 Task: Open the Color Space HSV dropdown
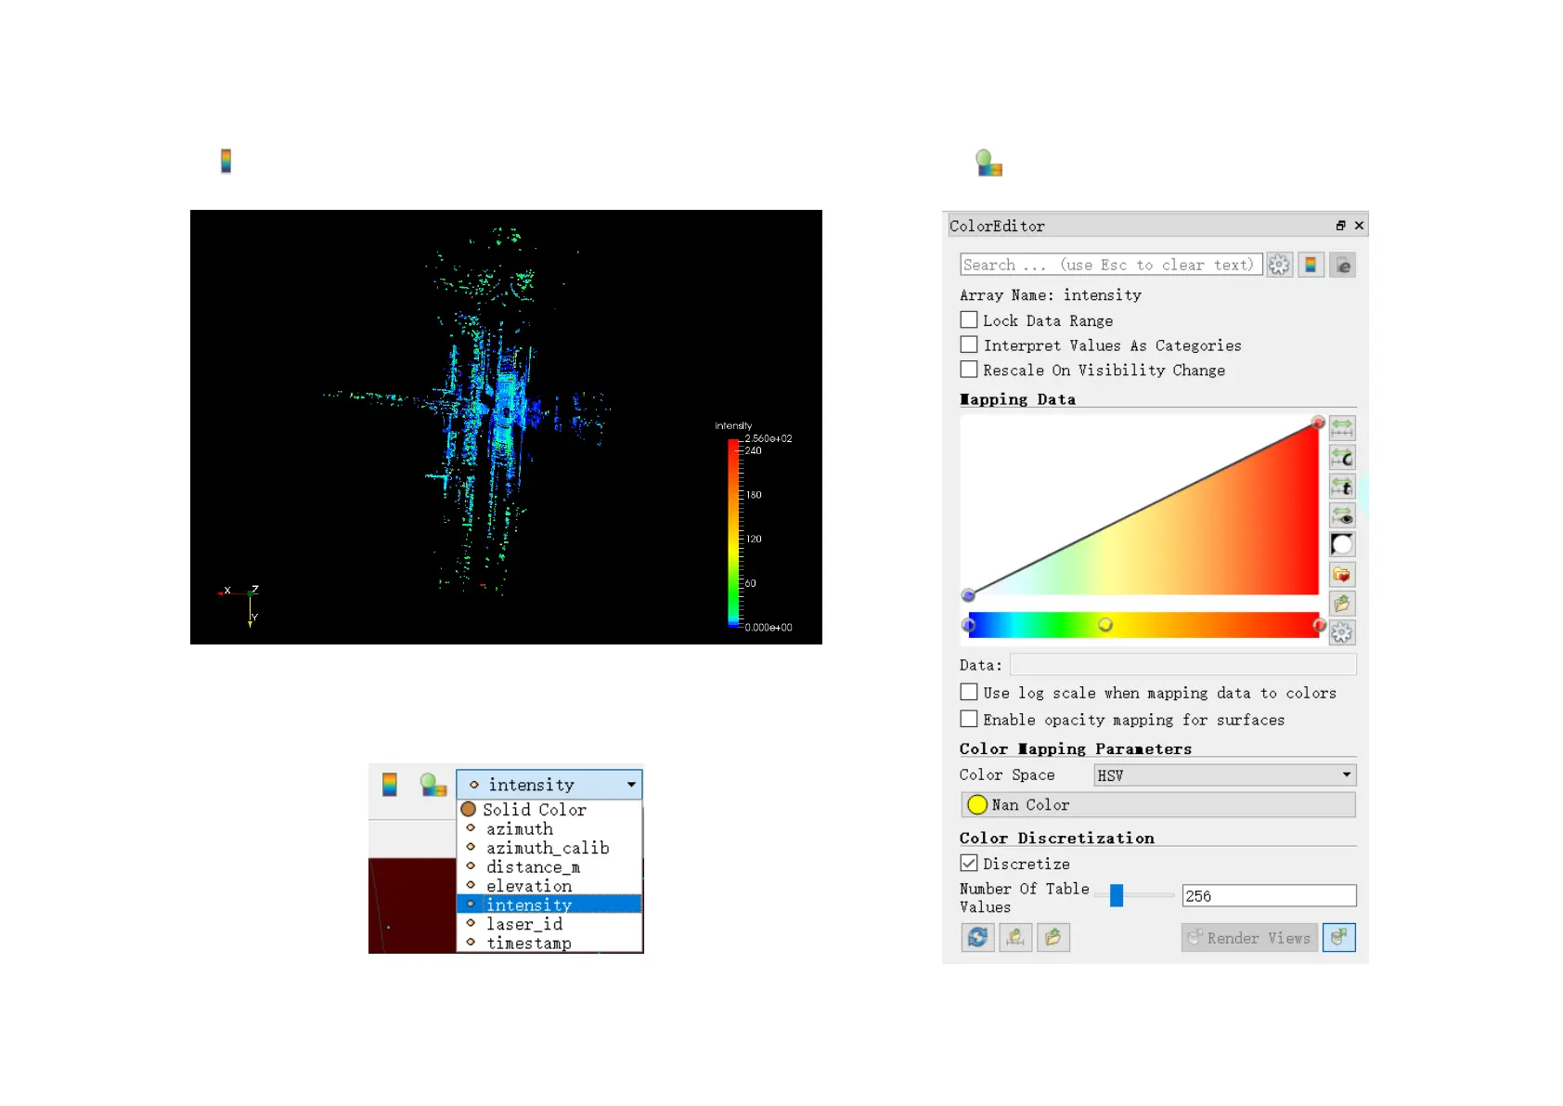point(1225,774)
